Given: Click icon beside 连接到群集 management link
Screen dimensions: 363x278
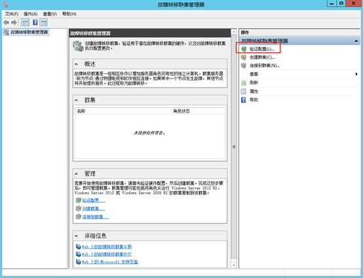Looking at the screenshot, I should point(79,217).
